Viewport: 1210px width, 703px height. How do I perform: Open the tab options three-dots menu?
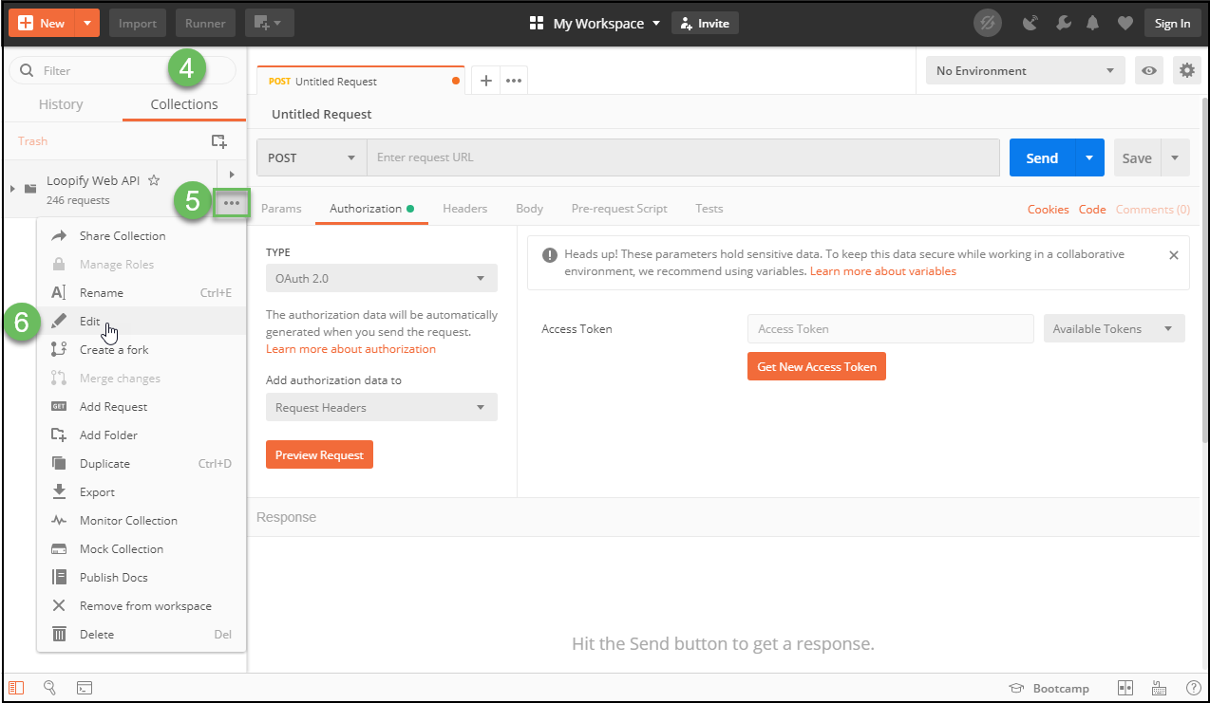[x=514, y=82]
